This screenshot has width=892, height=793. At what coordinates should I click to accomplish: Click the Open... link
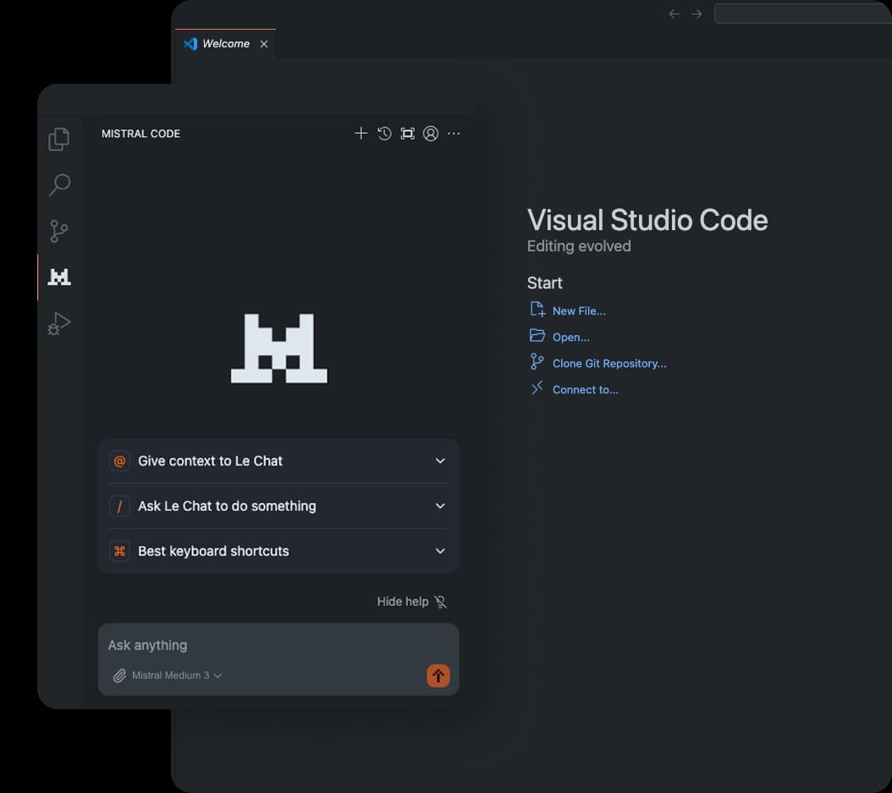(x=570, y=338)
